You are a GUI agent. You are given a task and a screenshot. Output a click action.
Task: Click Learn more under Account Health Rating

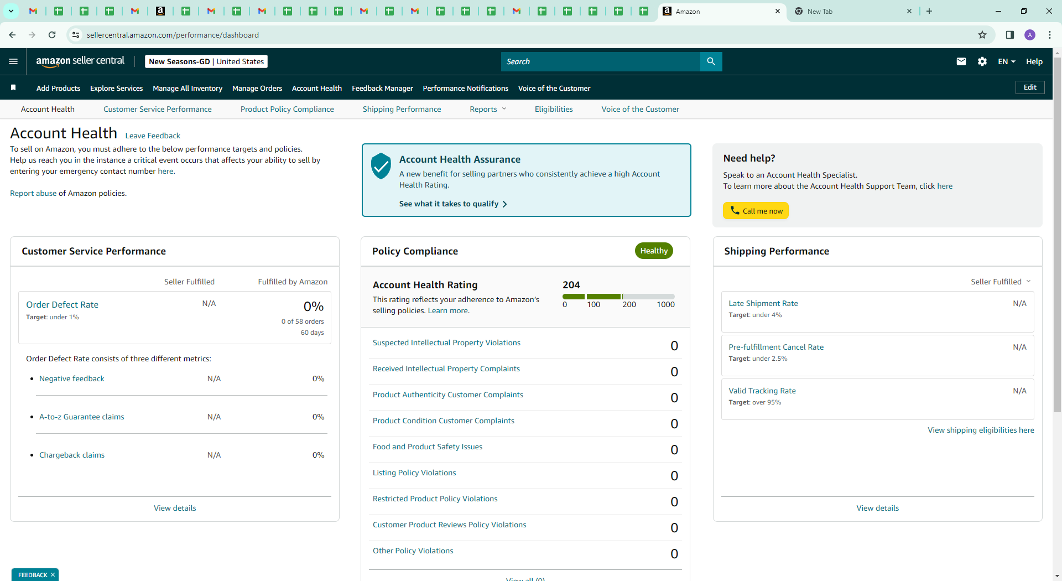click(x=447, y=310)
